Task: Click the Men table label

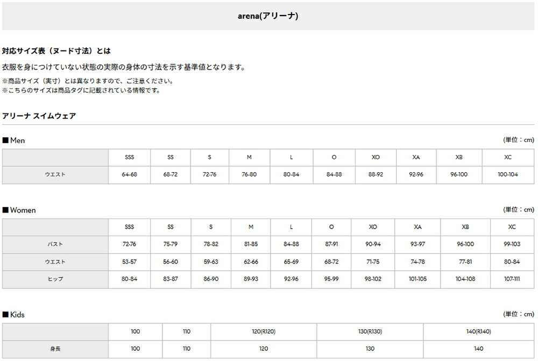Action: (14, 140)
